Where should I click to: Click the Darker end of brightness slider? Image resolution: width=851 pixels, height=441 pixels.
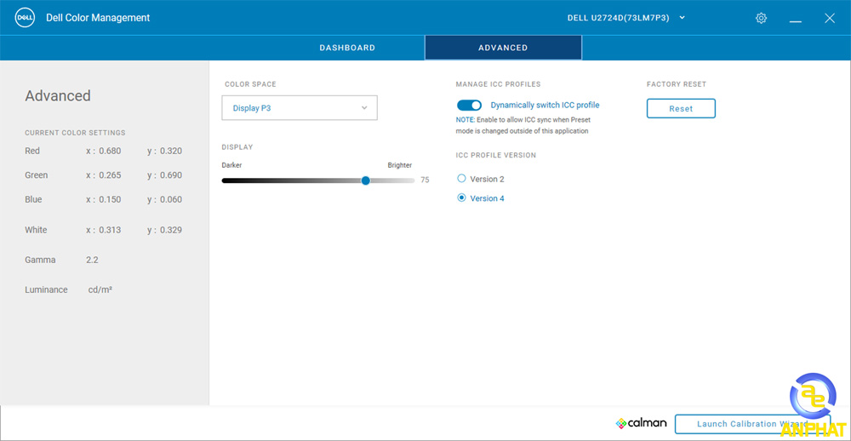pyautogui.click(x=226, y=180)
